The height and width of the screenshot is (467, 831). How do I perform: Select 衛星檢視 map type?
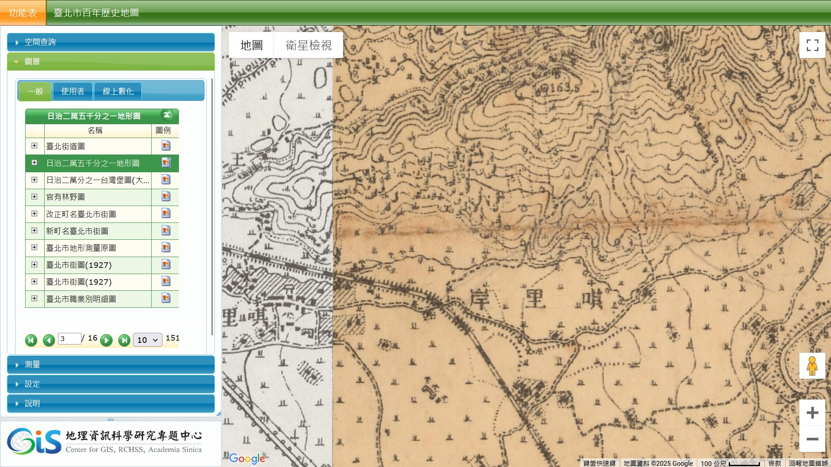click(x=308, y=45)
